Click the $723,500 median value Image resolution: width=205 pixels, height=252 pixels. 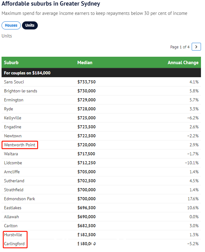86,127
